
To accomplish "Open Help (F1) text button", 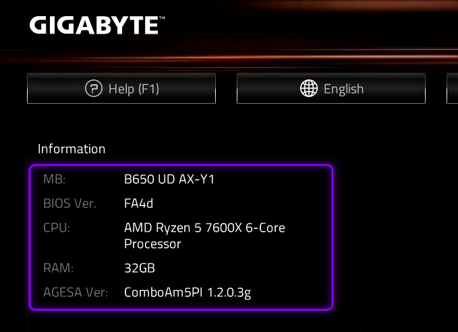I will (x=134, y=88).
